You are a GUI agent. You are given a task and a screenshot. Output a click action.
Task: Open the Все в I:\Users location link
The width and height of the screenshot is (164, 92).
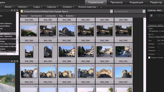(x=156, y=37)
